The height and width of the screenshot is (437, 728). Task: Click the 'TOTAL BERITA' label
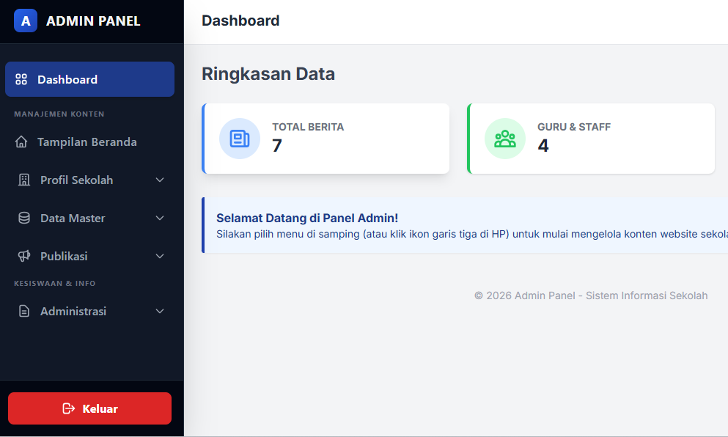[308, 127]
